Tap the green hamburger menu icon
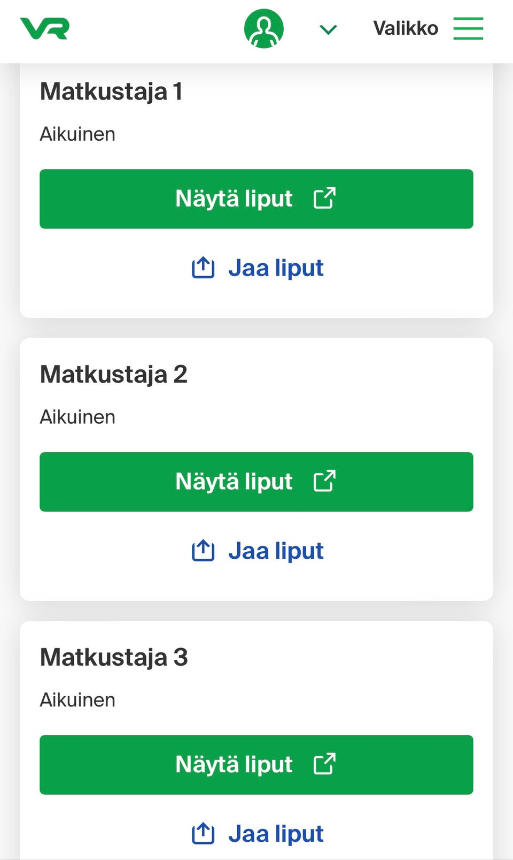513x860 pixels. [x=468, y=28]
